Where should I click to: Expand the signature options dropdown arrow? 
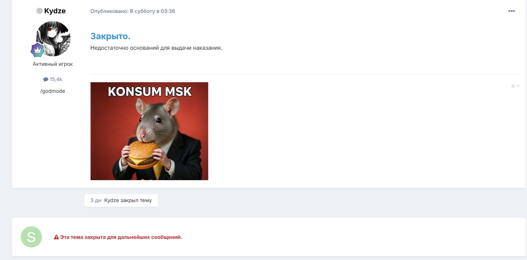coord(518,86)
